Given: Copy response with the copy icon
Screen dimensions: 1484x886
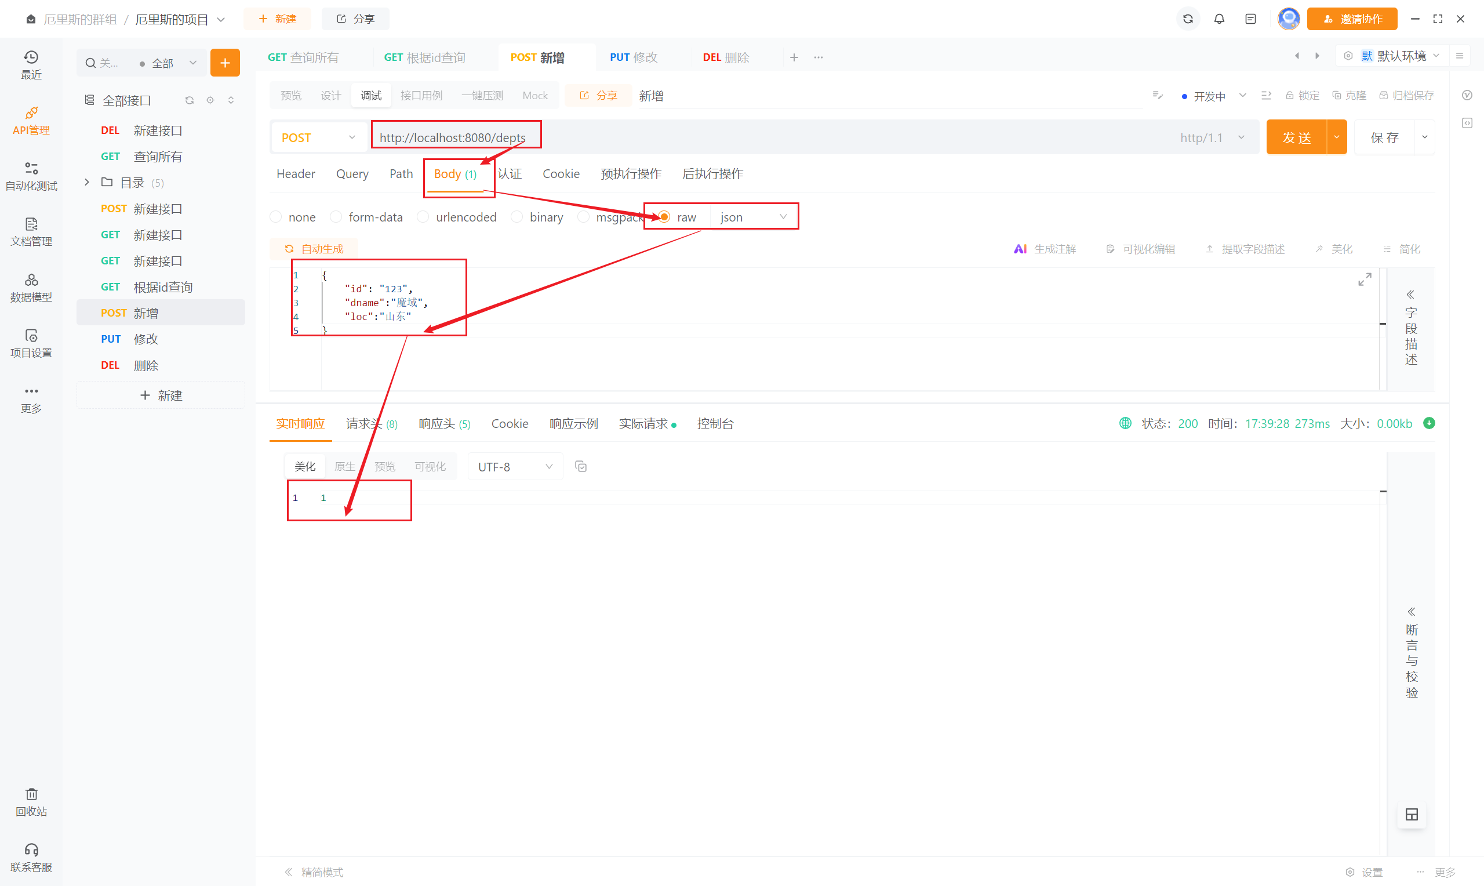Looking at the screenshot, I should coord(581,466).
